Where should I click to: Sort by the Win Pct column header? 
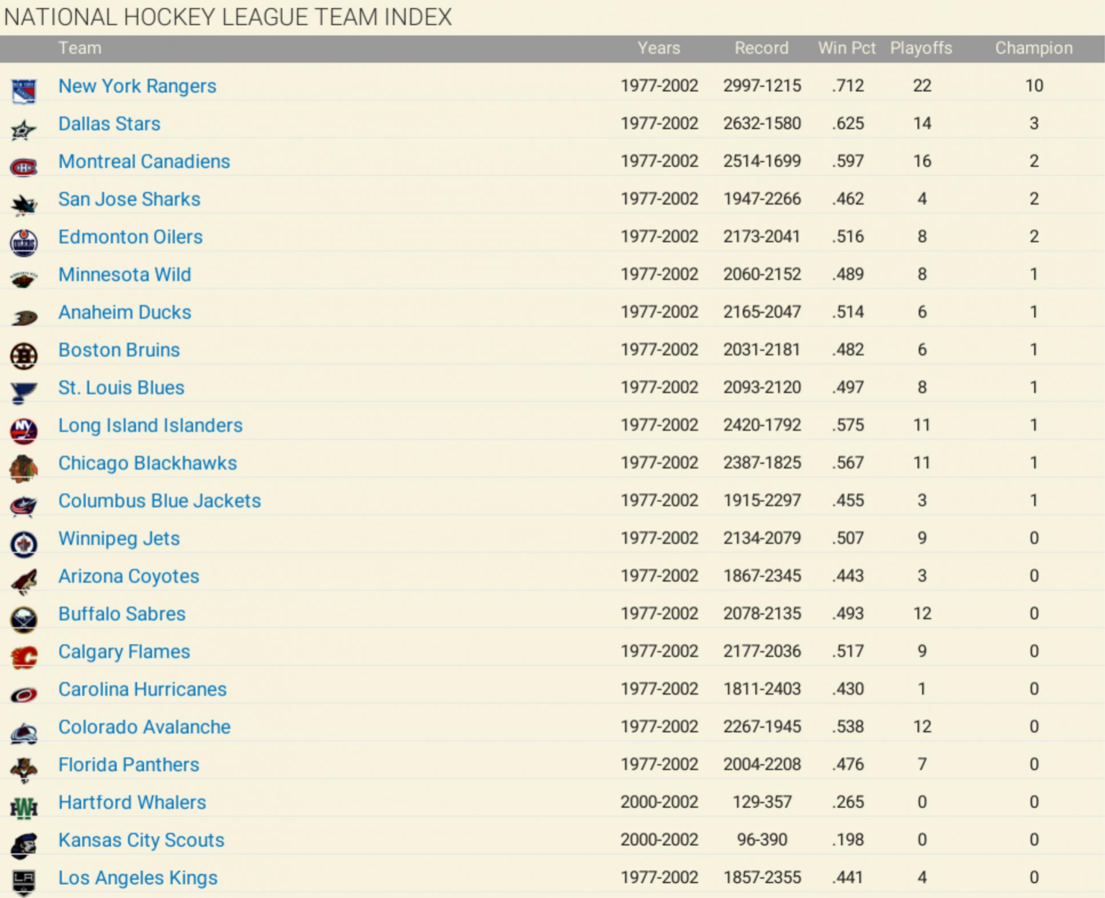(847, 48)
